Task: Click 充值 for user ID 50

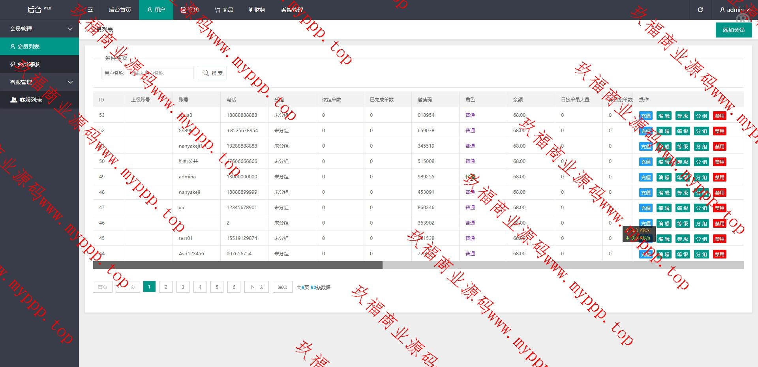Action: pyautogui.click(x=645, y=162)
